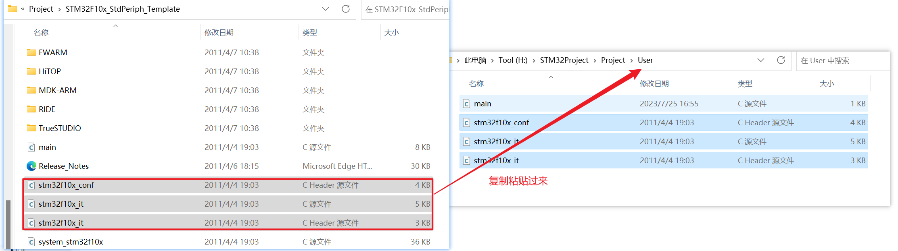The height and width of the screenshot is (251, 898).
Task: Select the MDK-ARM folder icon
Action: tap(31, 90)
